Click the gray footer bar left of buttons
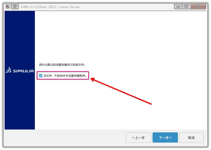The height and width of the screenshot is (150, 211). [64, 138]
